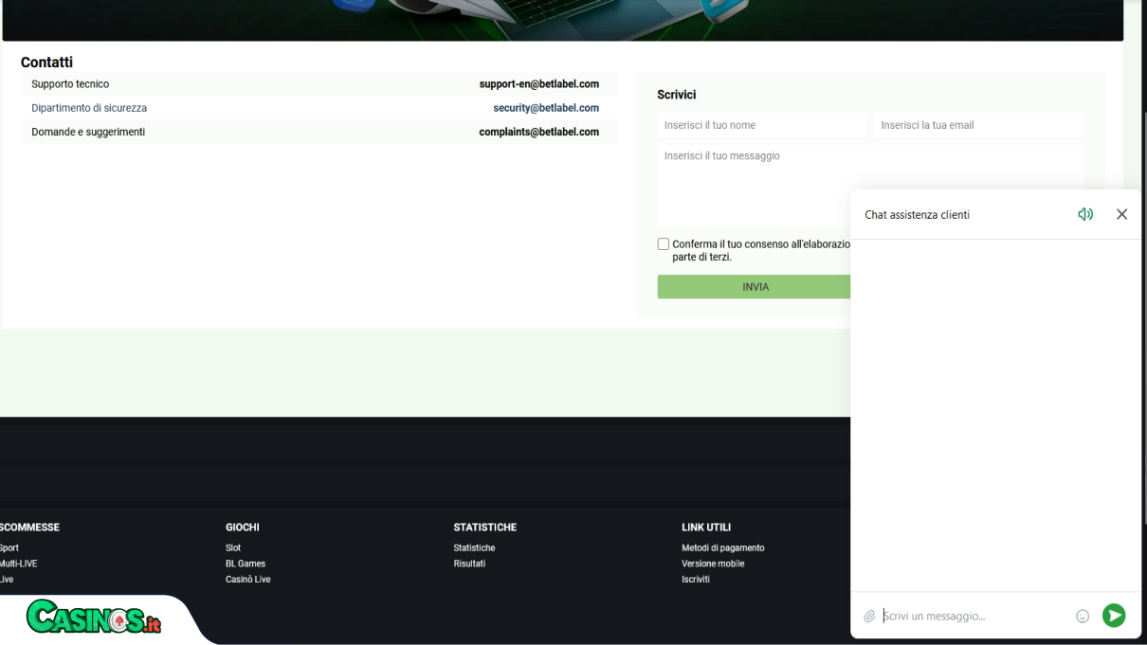Open the Statistiche footer link

coord(474,548)
